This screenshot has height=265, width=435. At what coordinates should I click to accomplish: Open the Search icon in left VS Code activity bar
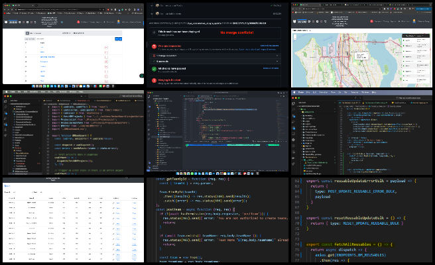point(5,107)
